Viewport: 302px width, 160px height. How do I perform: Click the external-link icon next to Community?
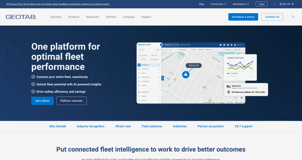[x=225, y=4]
